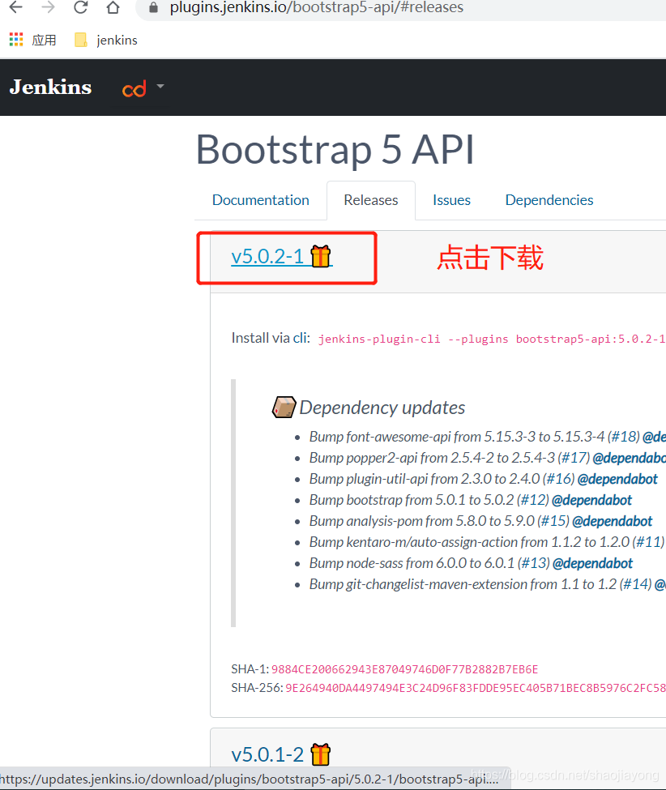Viewport: 666px width, 790px height.
Task: Click the browser back arrow
Action: (16, 7)
